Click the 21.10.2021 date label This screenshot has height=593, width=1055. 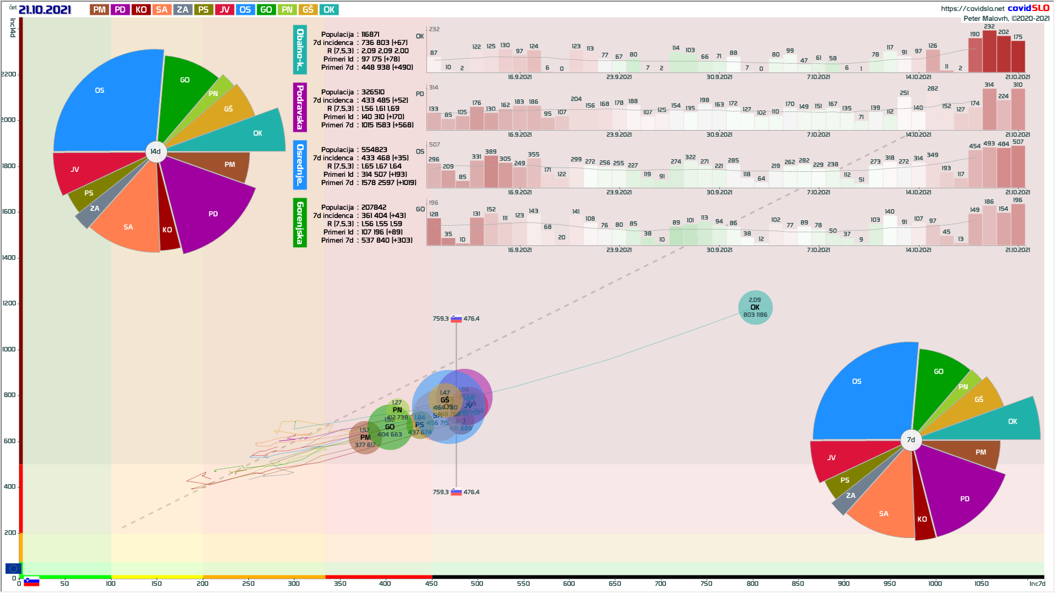[x=45, y=9]
